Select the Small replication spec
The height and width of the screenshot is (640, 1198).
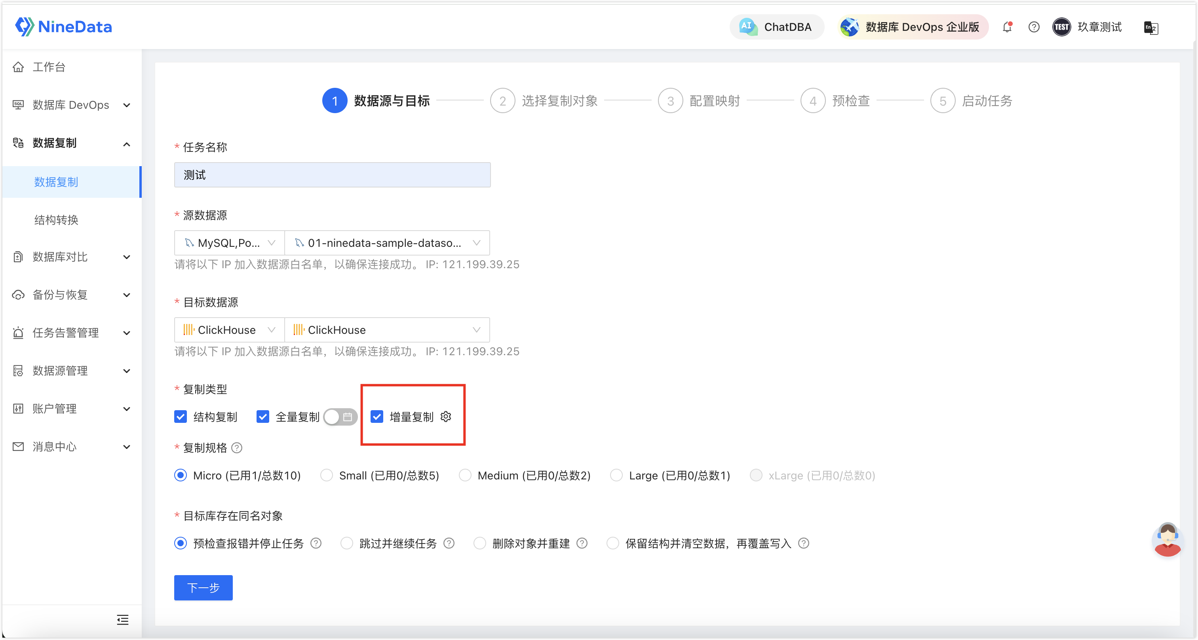coord(327,475)
